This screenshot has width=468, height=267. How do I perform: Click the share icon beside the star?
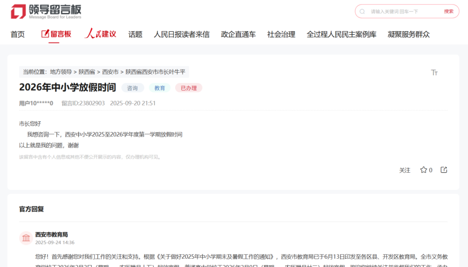(x=444, y=170)
